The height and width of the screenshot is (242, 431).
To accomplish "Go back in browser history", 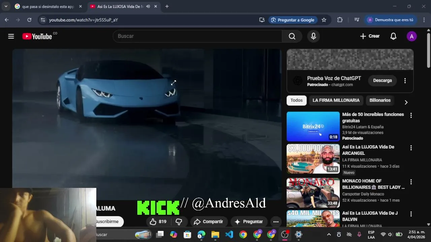I will coord(7,20).
